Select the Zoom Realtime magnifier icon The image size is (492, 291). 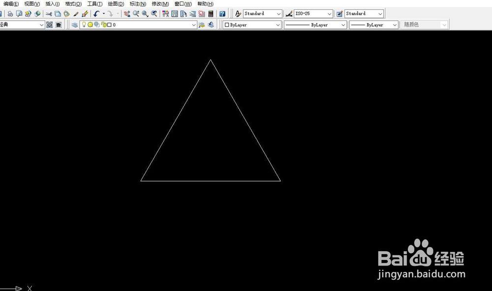(x=136, y=14)
